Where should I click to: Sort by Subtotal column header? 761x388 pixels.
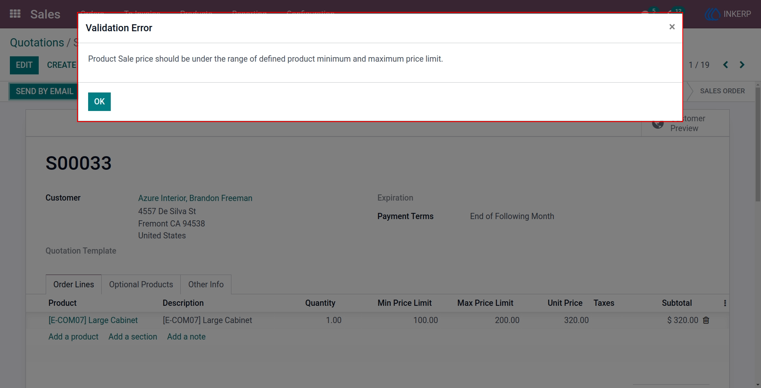click(677, 303)
